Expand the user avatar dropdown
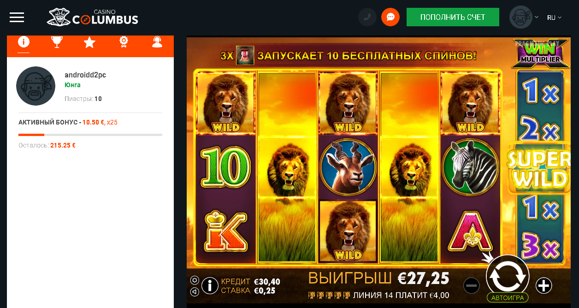Screen dimensions: 579x308 click(x=524, y=17)
